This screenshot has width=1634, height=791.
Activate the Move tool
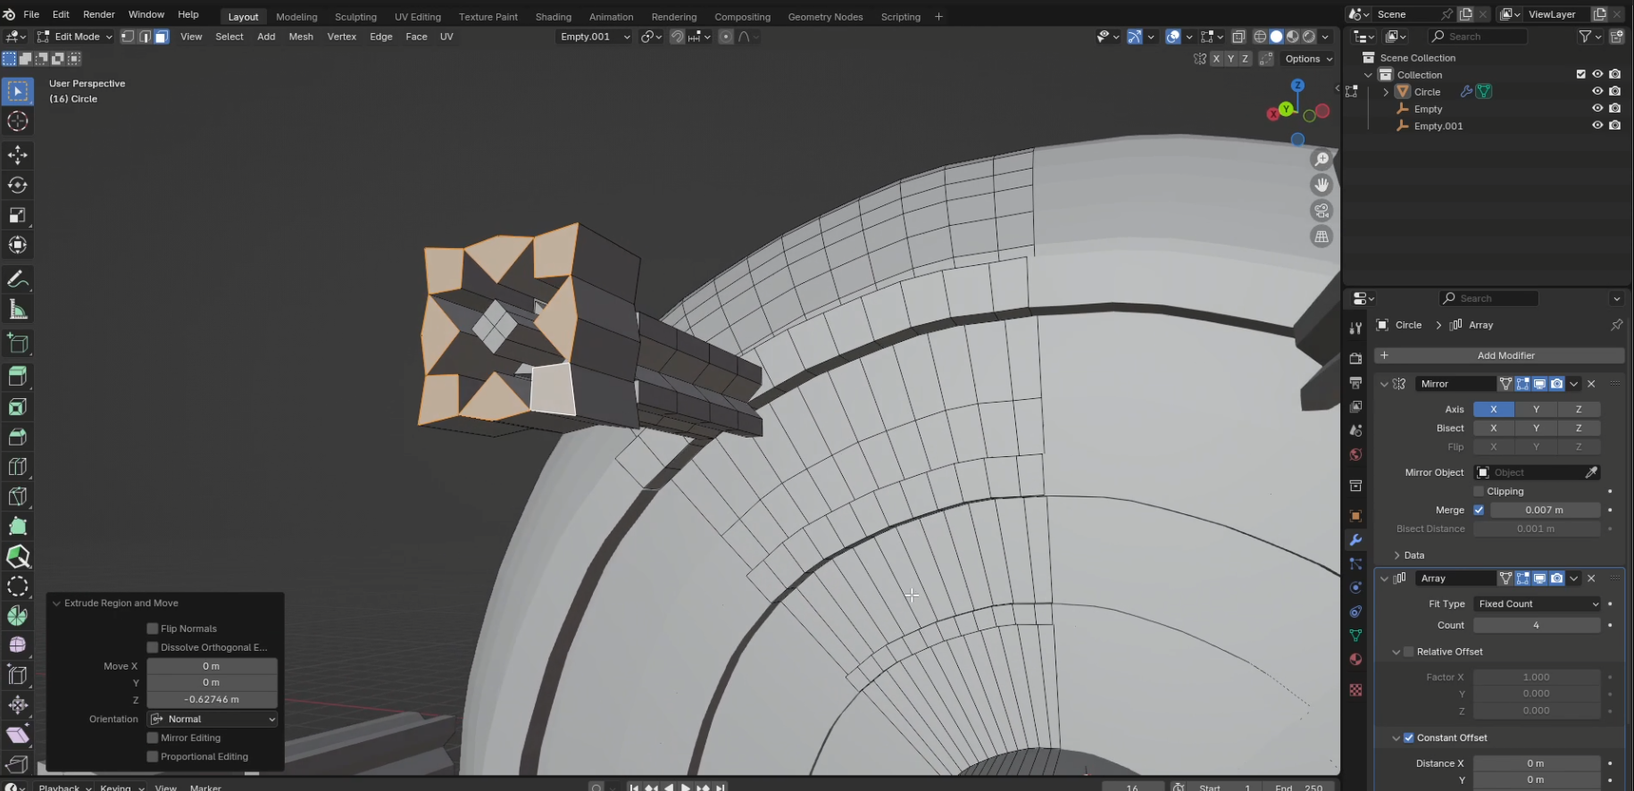pos(18,154)
